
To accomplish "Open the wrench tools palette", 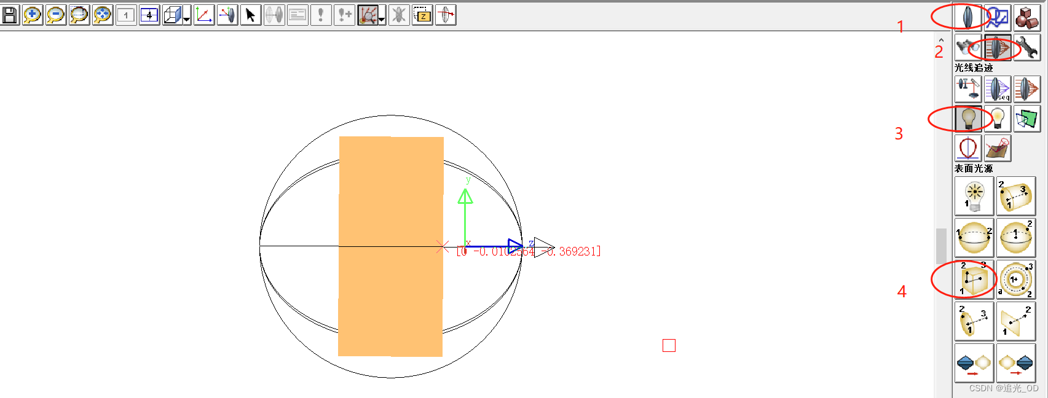I will pyautogui.click(x=1027, y=47).
